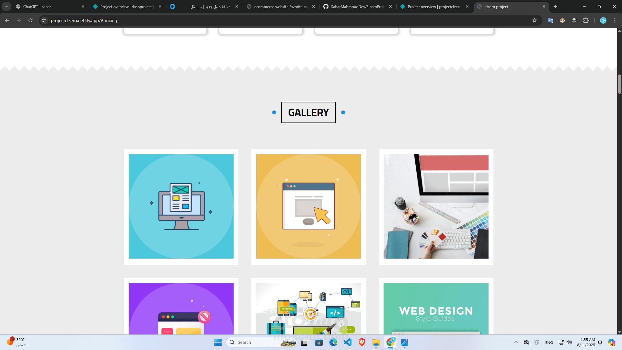This screenshot has width=622, height=350.
Task: Open the Extensions puzzle icon
Action: pos(586,20)
